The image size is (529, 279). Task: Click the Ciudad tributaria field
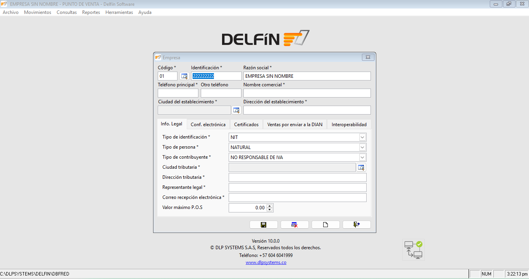coord(292,168)
